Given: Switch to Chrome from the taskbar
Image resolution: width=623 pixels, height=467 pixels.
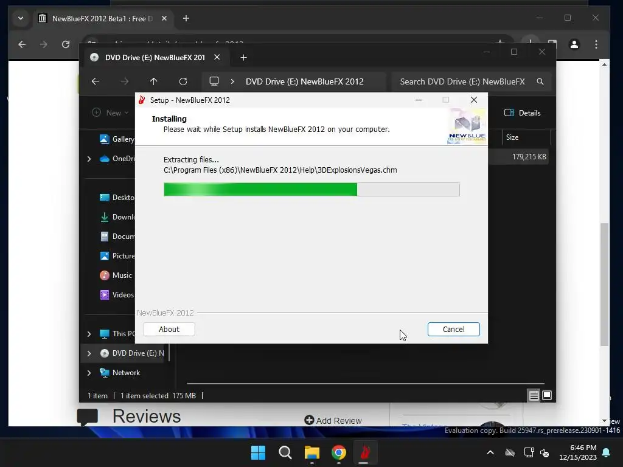Looking at the screenshot, I should tap(338, 452).
